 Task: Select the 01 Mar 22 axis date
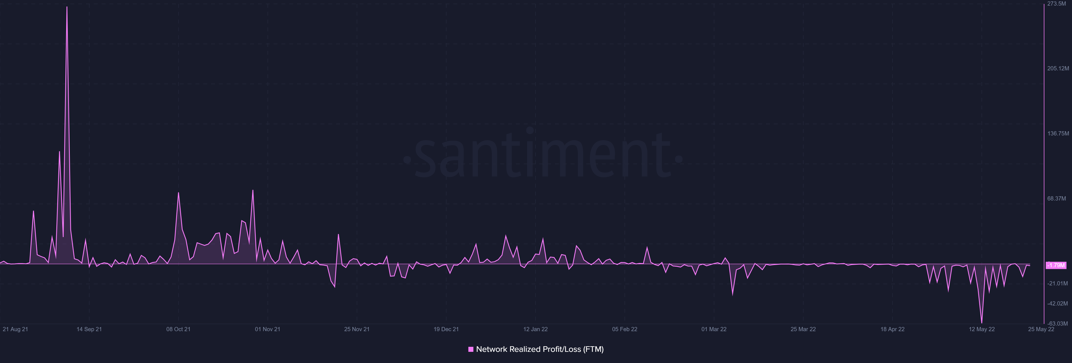pos(714,329)
